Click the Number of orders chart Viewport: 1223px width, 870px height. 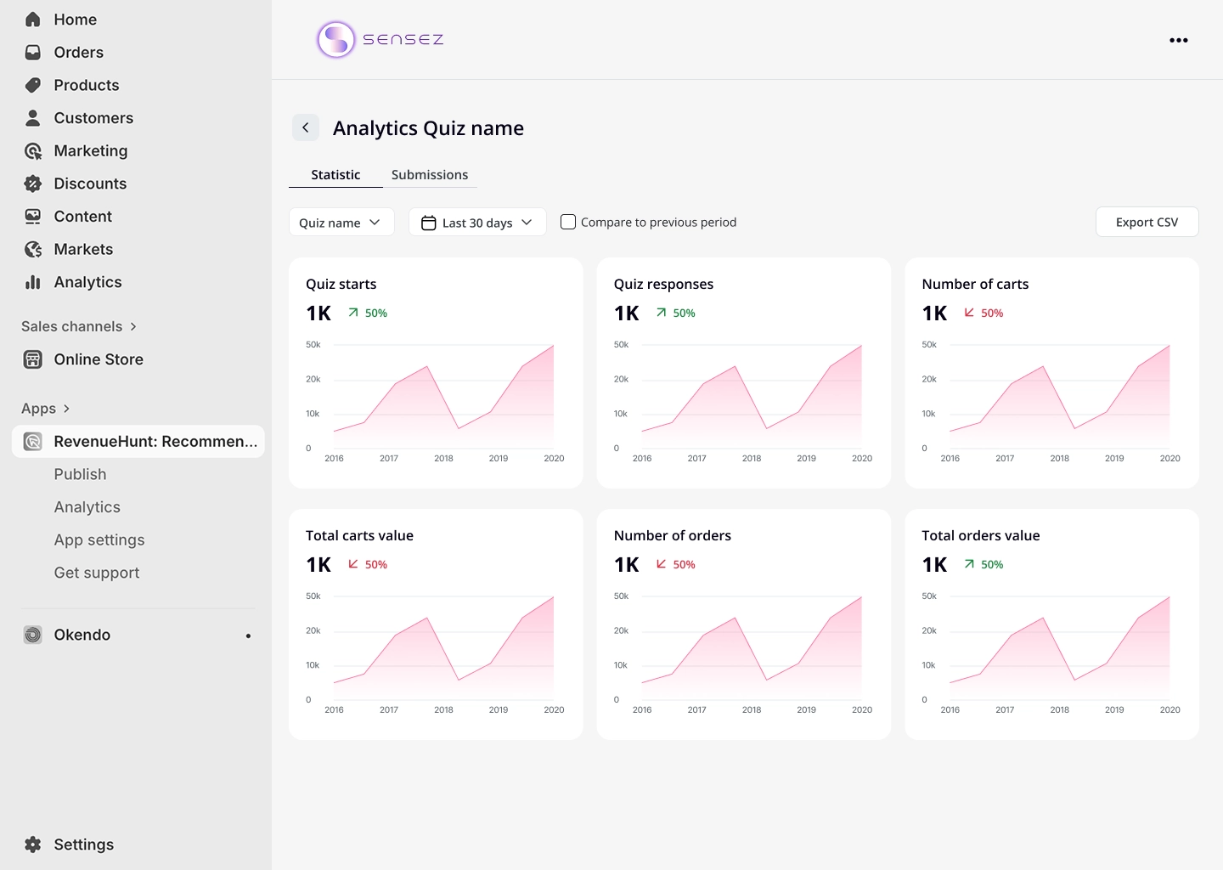coord(743,652)
